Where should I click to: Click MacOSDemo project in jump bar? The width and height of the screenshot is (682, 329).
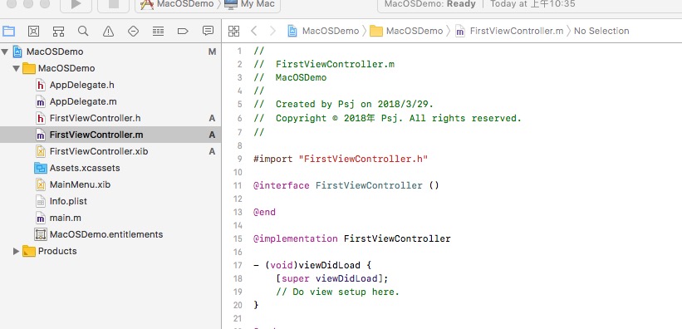pos(323,31)
